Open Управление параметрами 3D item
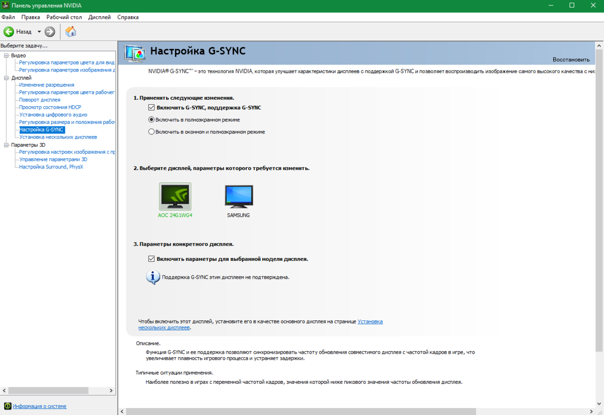This screenshot has width=604, height=415. (53, 159)
